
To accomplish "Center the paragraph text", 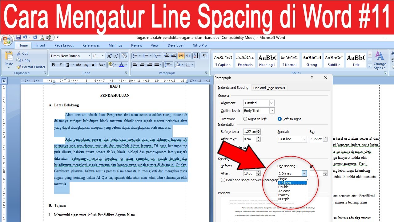I will coord(142,65).
